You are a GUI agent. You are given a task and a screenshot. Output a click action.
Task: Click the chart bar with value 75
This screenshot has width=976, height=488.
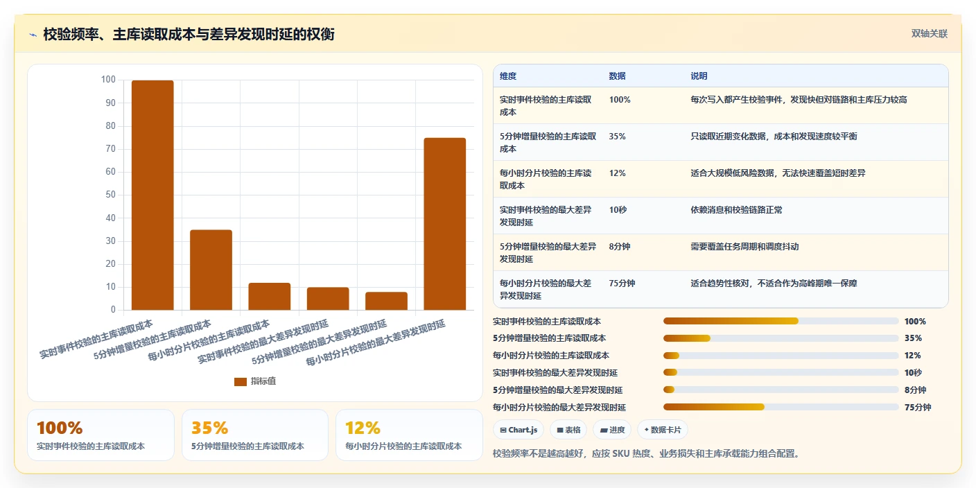pos(445,224)
